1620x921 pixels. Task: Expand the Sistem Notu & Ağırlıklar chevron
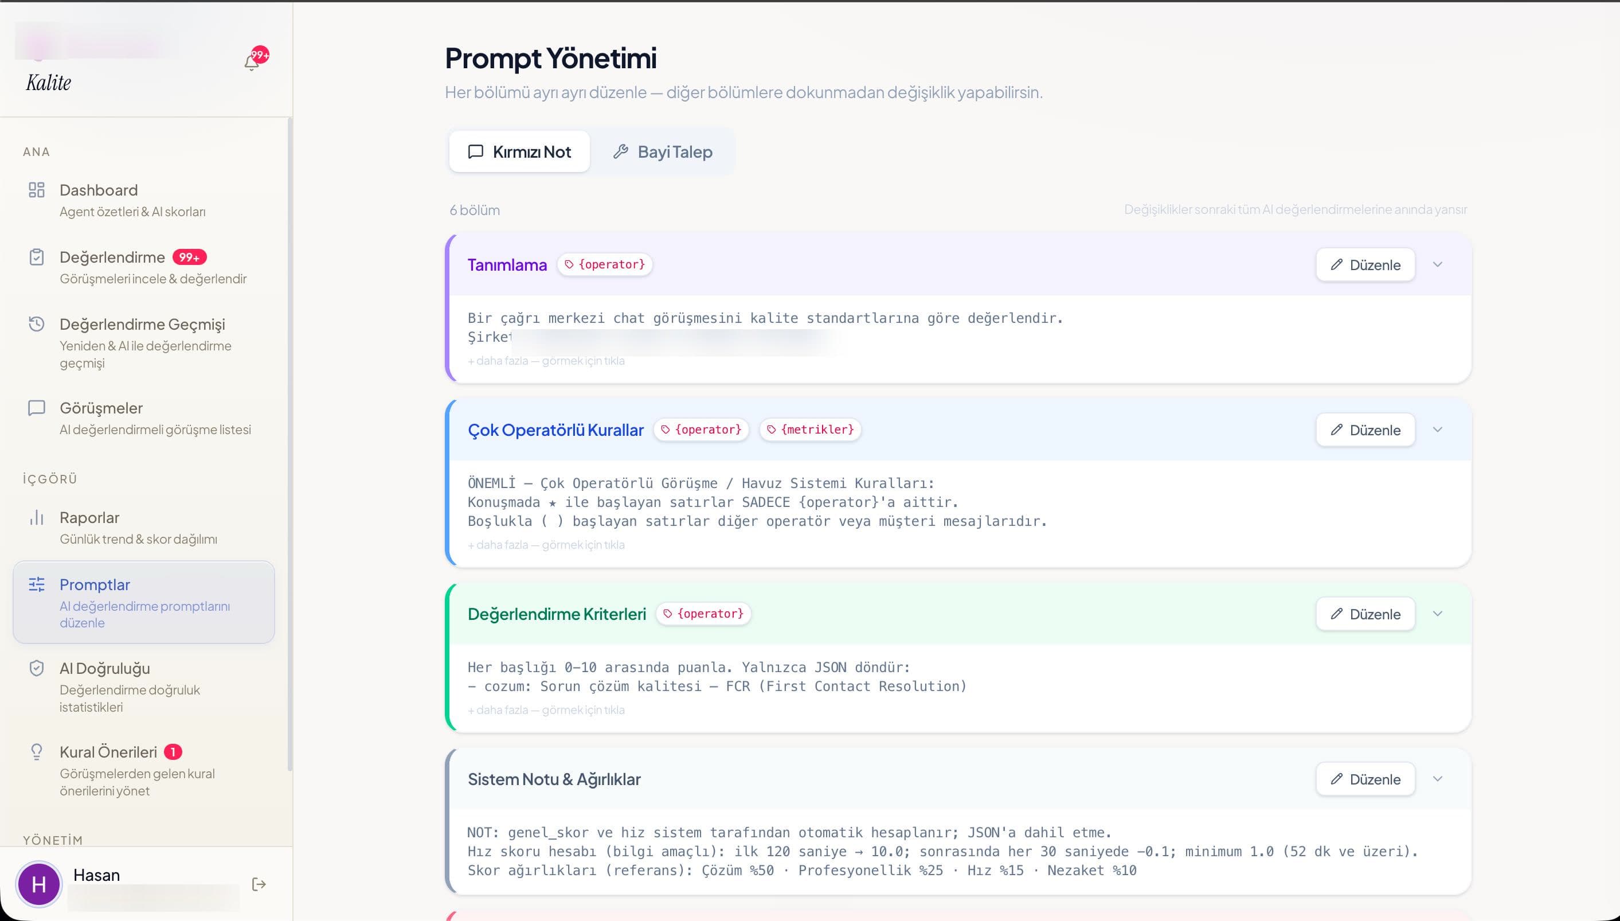(x=1437, y=779)
